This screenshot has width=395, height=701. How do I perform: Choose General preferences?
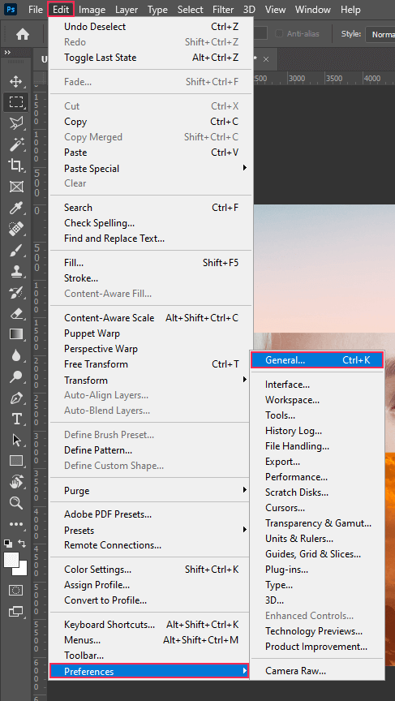pyautogui.click(x=317, y=360)
